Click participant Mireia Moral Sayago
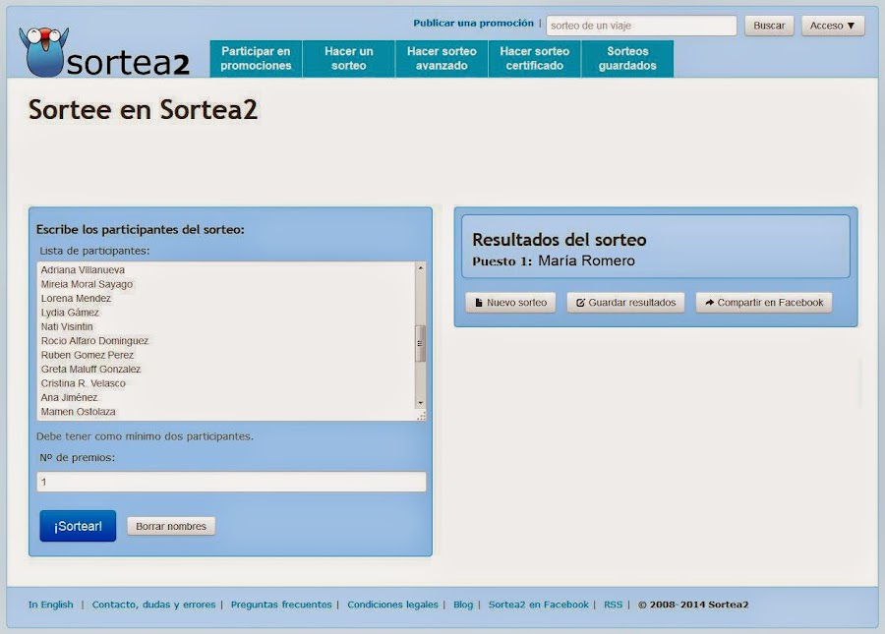Screen dimensions: 885x634 [x=87, y=284]
